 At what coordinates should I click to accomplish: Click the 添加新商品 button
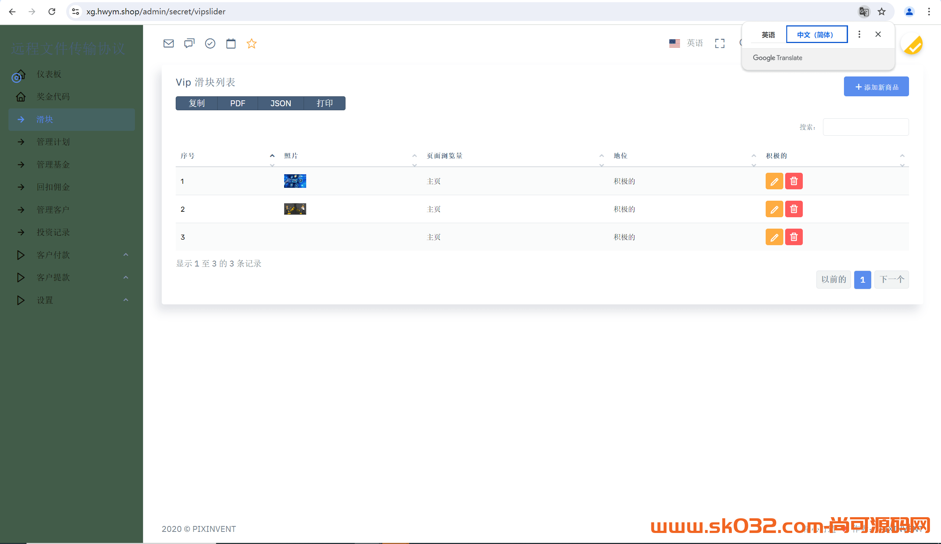coord(876,87)
